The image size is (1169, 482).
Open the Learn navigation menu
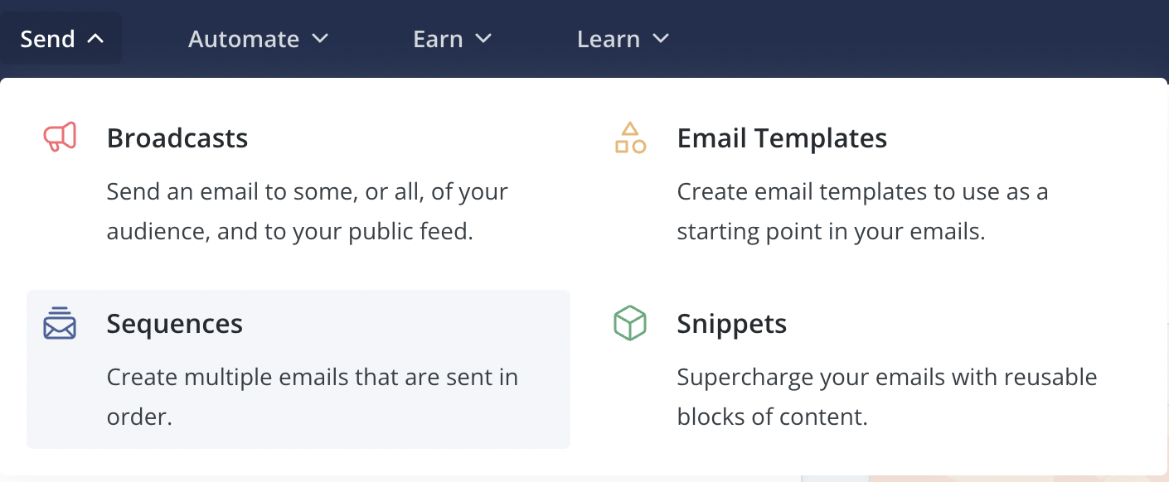pos(609,39)
